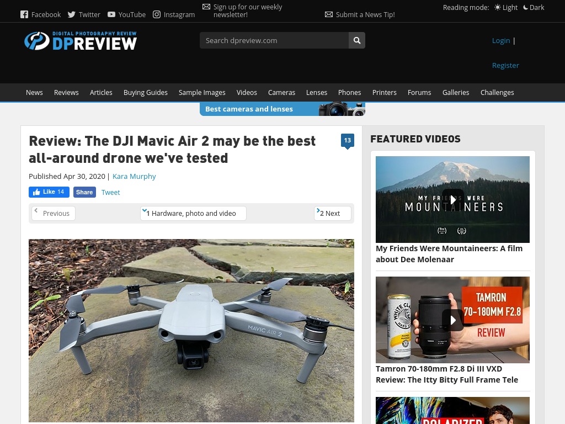
Task: Click the Previous page button
Action: click(x=54, y=214)
